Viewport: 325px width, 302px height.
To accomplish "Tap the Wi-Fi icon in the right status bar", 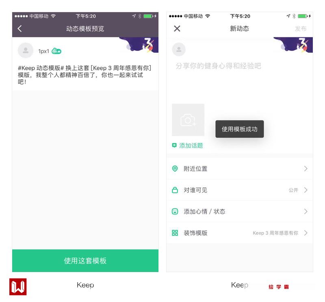I will pyautogui.click(x=208, y=16).
